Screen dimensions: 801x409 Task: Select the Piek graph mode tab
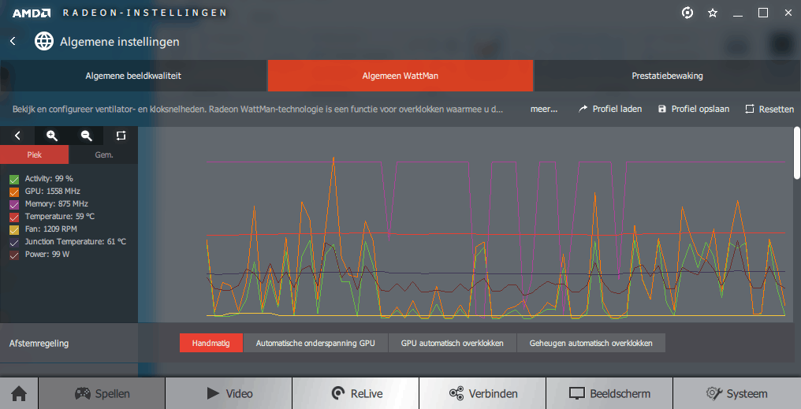pos(34,154)
